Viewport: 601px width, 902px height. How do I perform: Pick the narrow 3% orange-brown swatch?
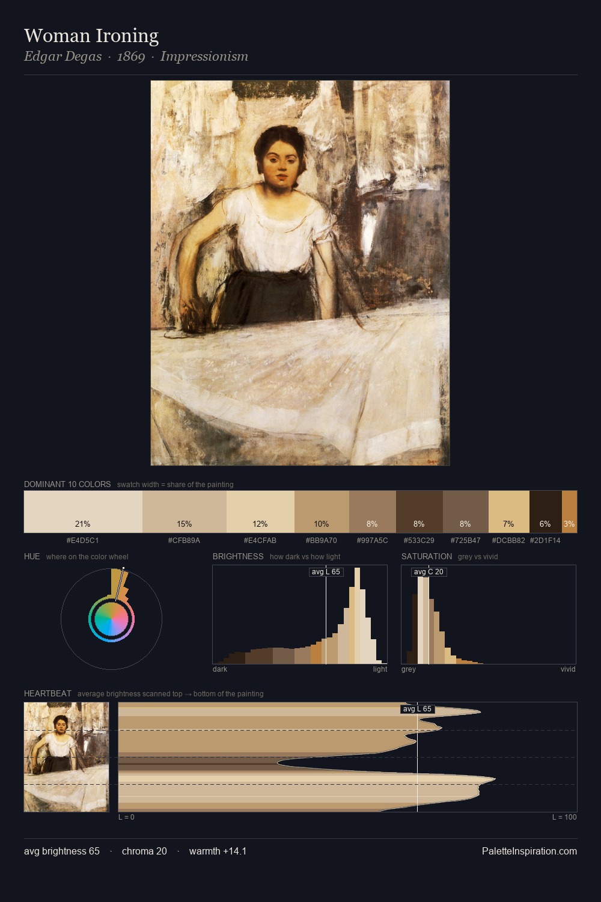569,512
